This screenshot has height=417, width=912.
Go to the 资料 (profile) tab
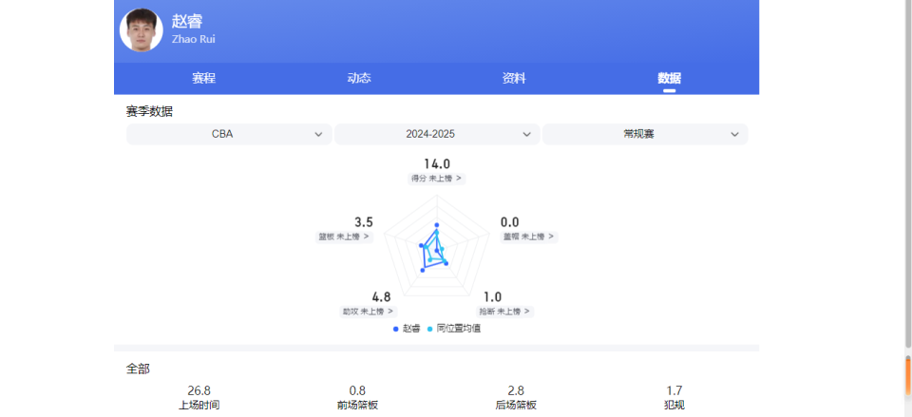514,79
